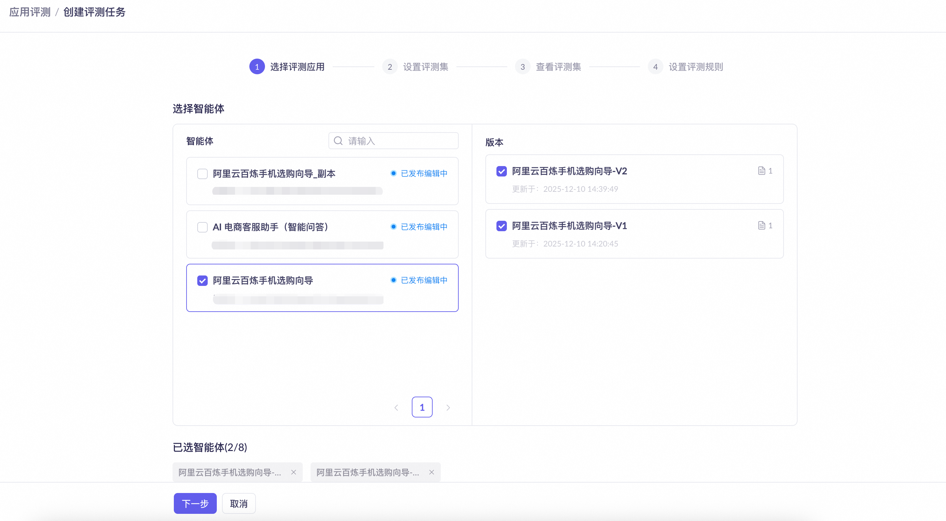Click the 下一步 button
The height and width of the screenshot is (521, 946).
click(195, 503)
